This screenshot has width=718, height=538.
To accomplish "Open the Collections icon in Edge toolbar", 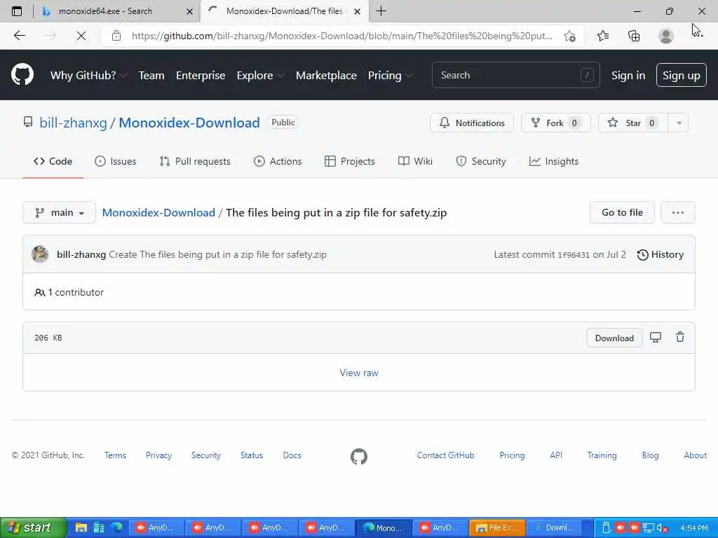I will 634,36.
